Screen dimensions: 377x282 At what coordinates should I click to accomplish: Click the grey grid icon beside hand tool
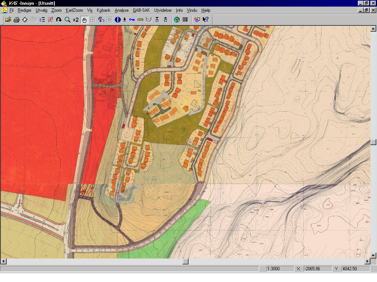coord(92,20)
